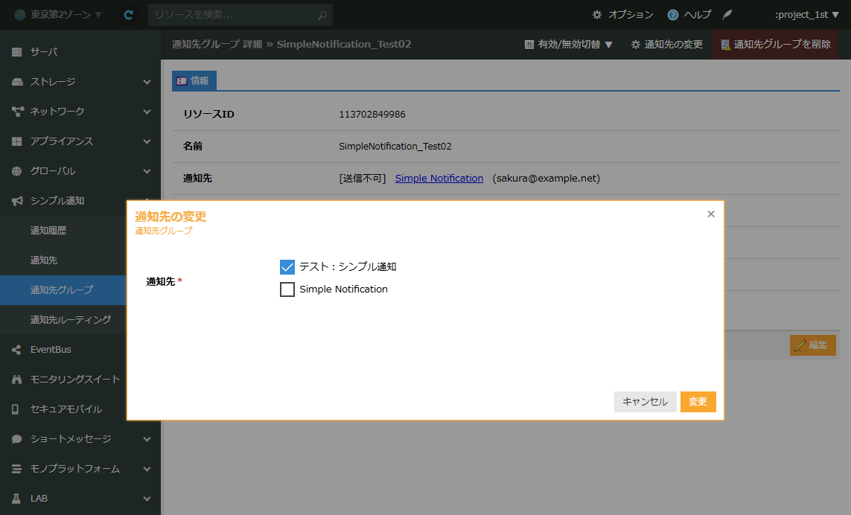Expand the ネットワーク sidebar section
The height and width of the screenshot is (515, 851).
tap(147, 112)
